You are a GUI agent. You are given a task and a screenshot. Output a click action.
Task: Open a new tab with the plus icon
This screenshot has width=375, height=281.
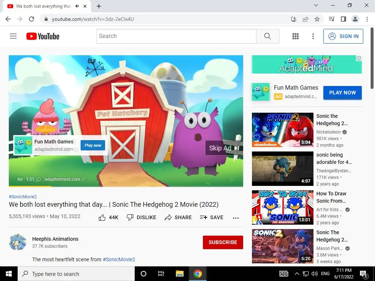coord(99,7)
